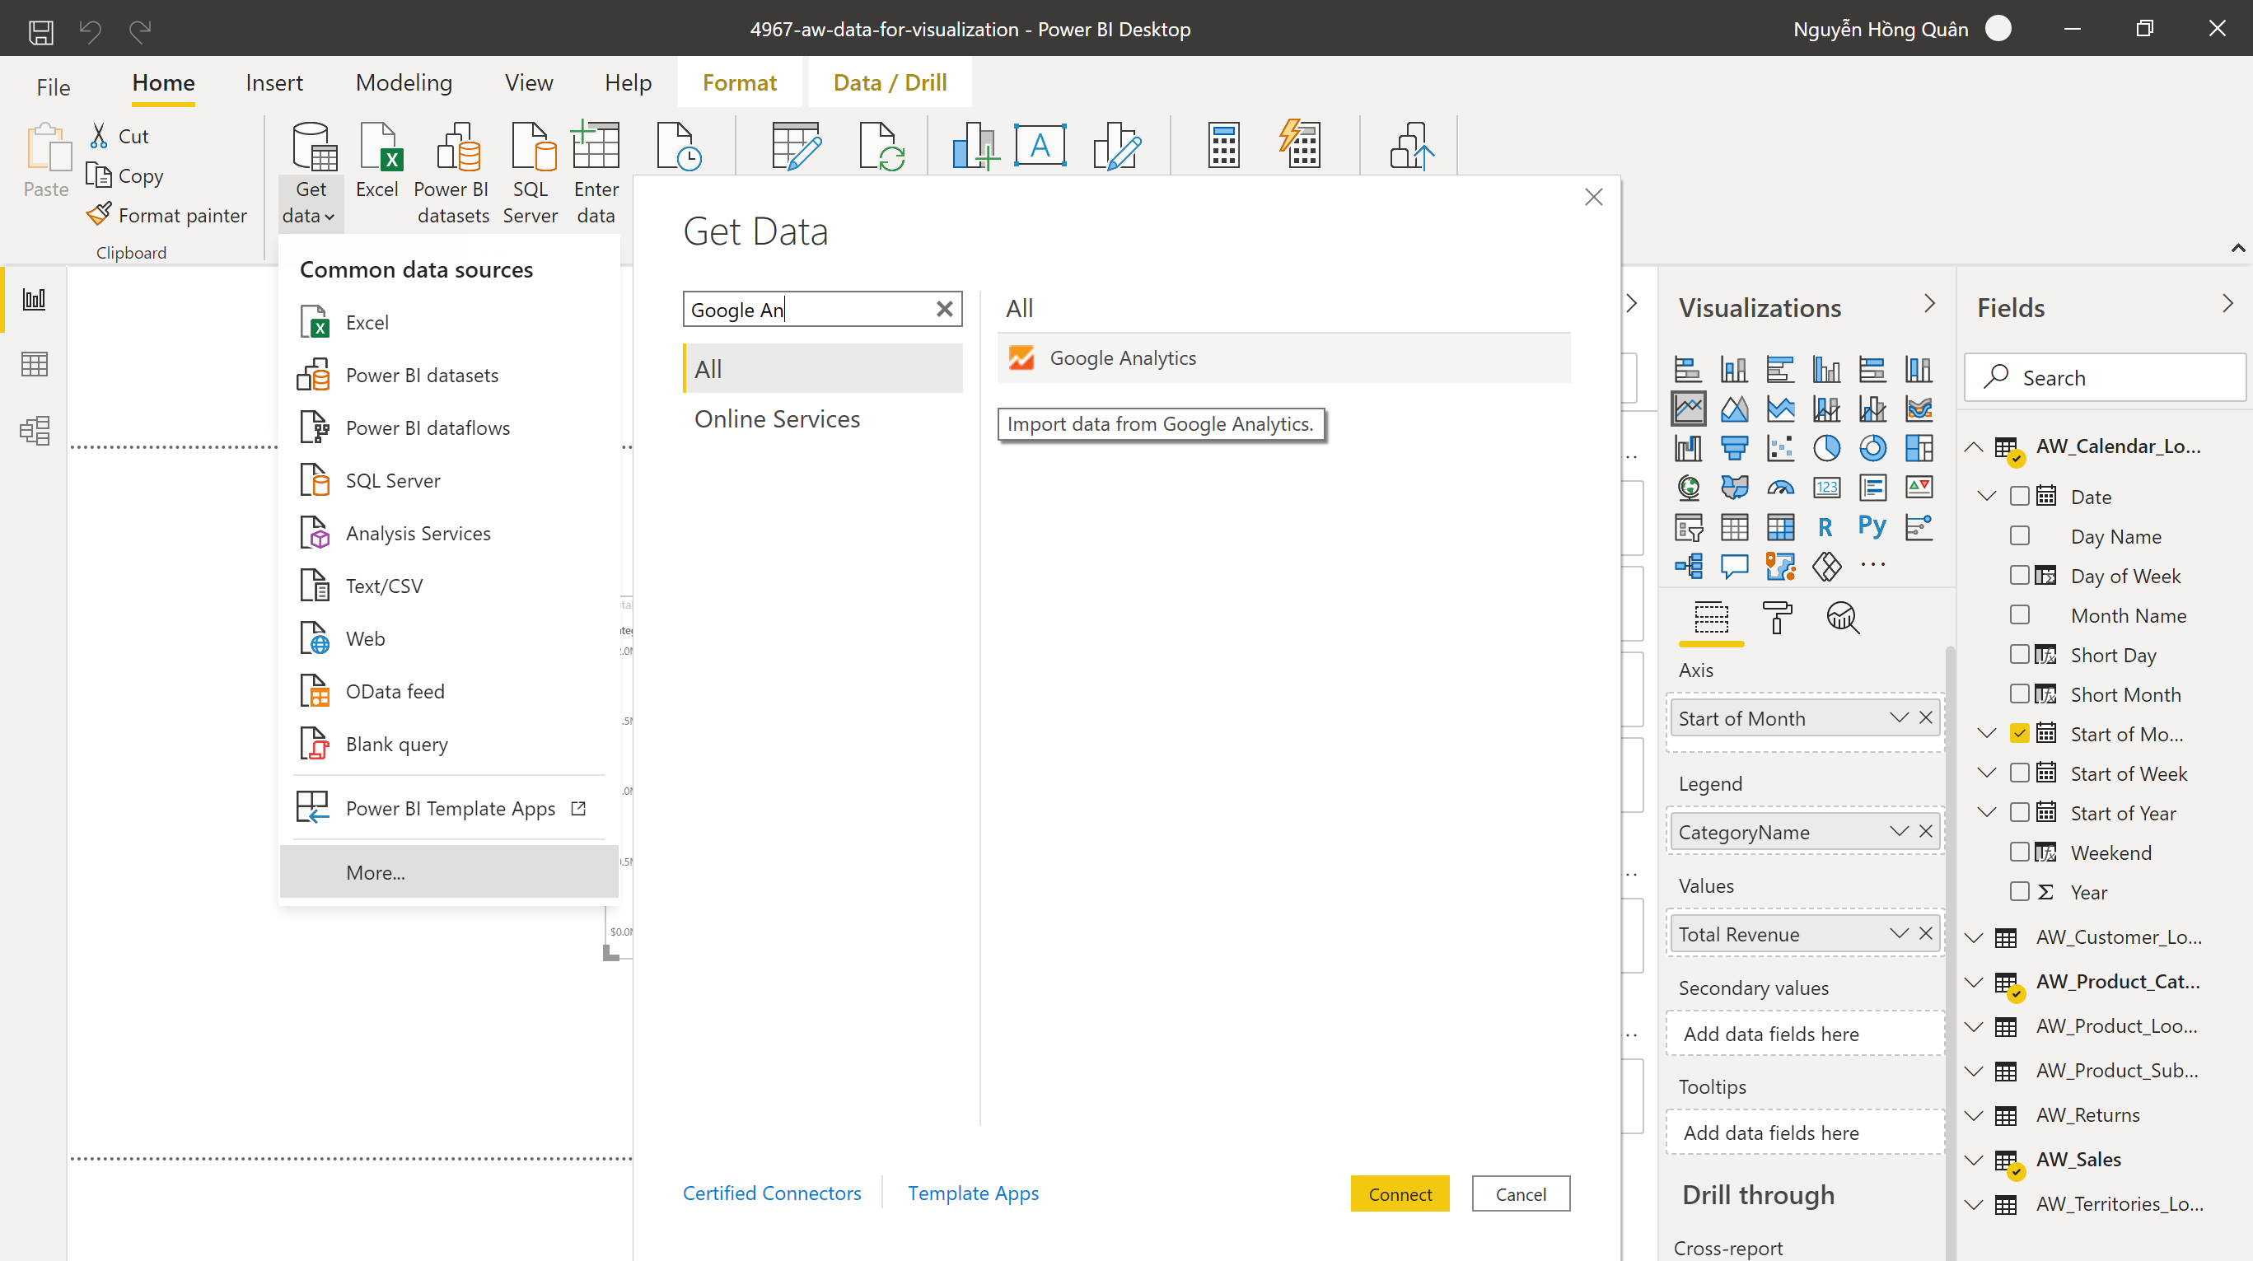2253x1261 pixels.
Task: Check the Short Month field checkbox
Action: pyautogui.click(x=2020, y=694)
